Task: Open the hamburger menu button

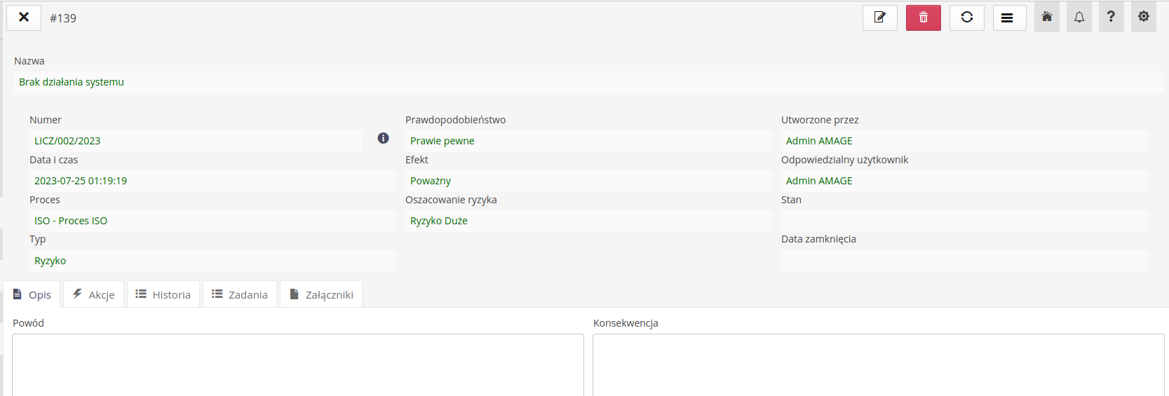Action: [x=1009, y=18]
